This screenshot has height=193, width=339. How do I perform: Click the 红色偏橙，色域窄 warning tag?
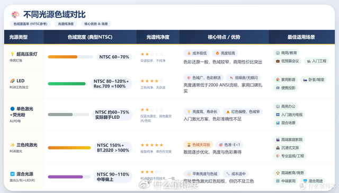pyautogui.click(x=243, y=112)
